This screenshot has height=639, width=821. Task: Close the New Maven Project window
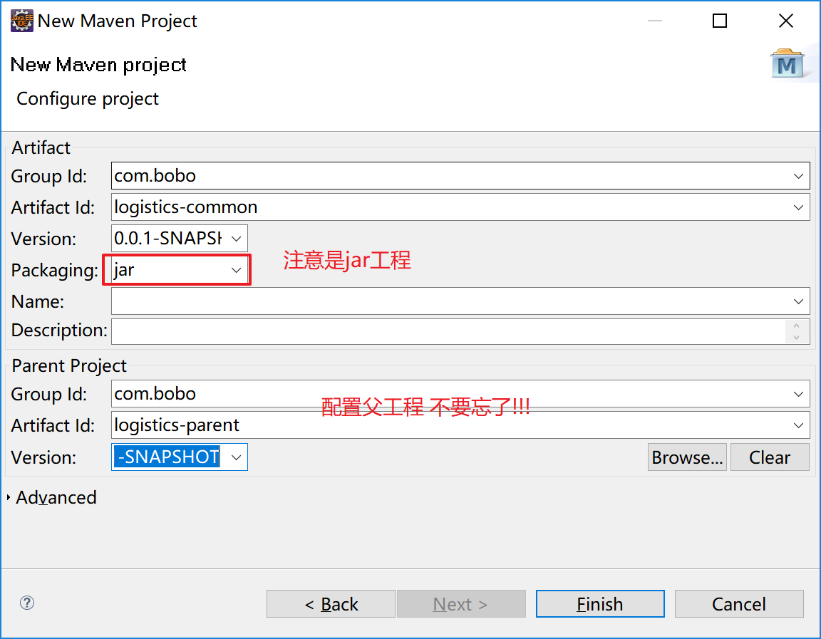[x=786, y=21]
